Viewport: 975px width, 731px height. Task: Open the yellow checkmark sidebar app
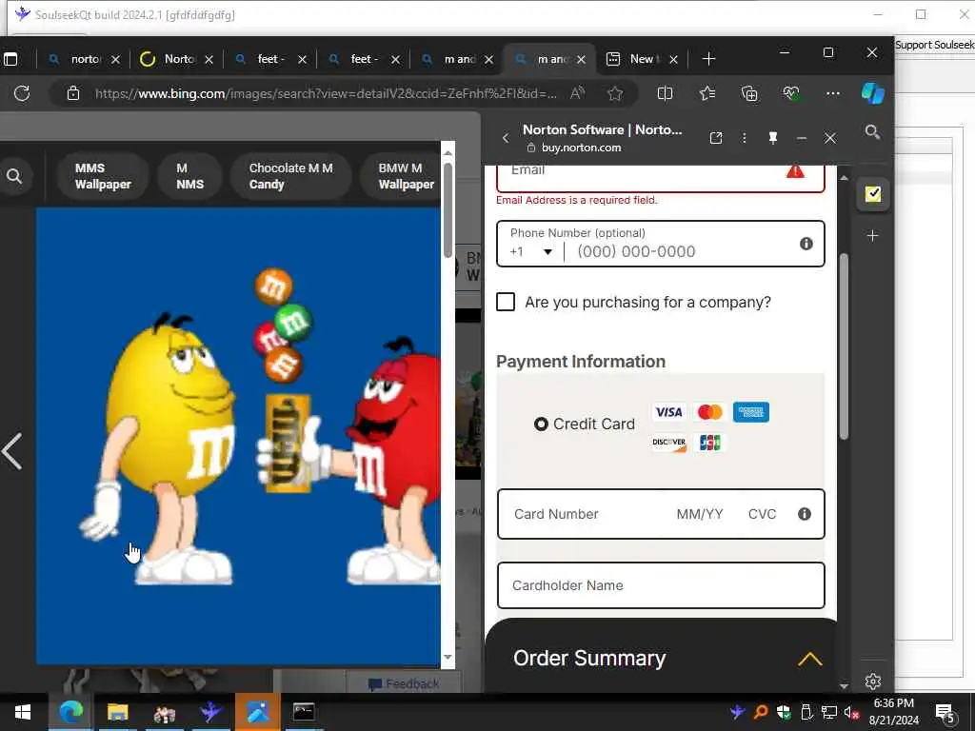(872, 194)
